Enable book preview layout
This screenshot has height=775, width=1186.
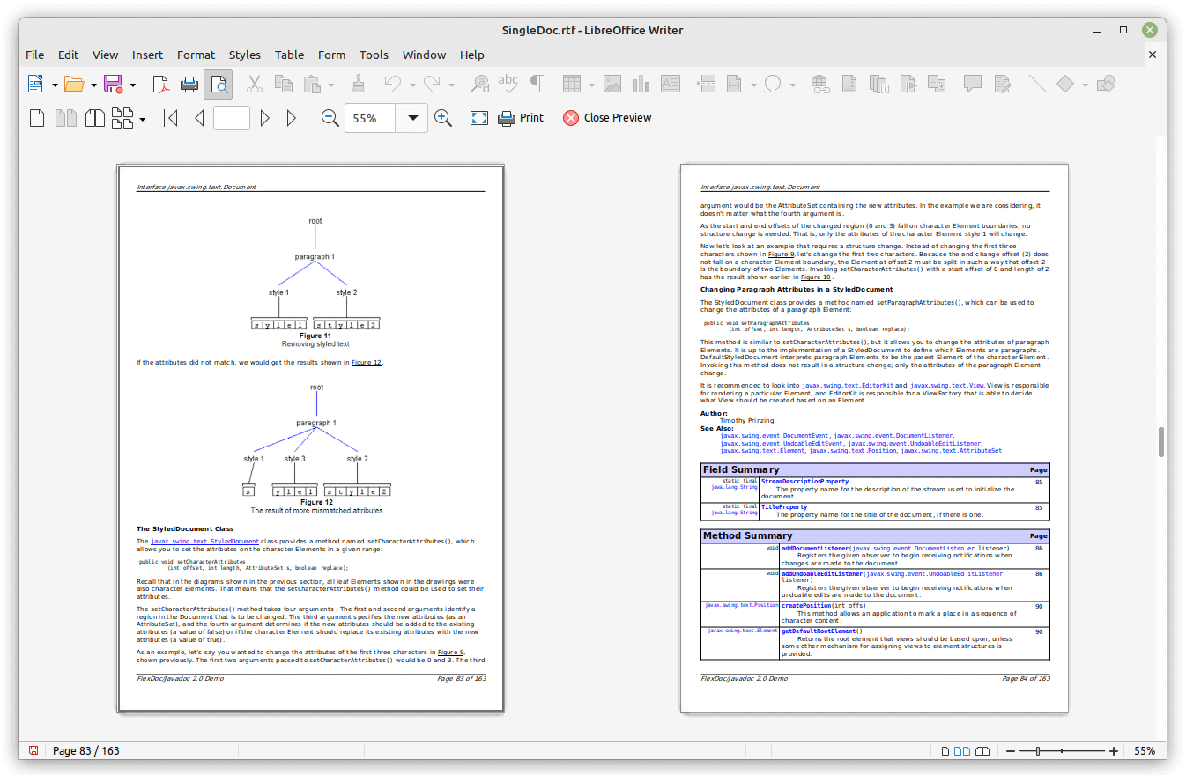pos(94,118)
